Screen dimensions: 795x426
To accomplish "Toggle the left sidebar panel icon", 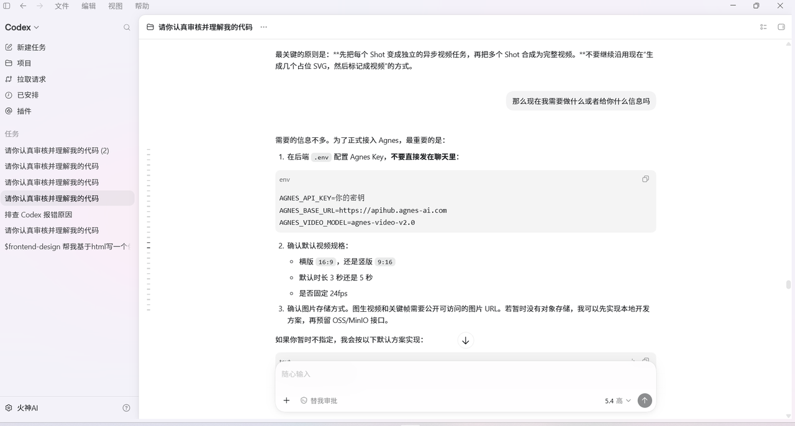I will click(x=7, y=6).
